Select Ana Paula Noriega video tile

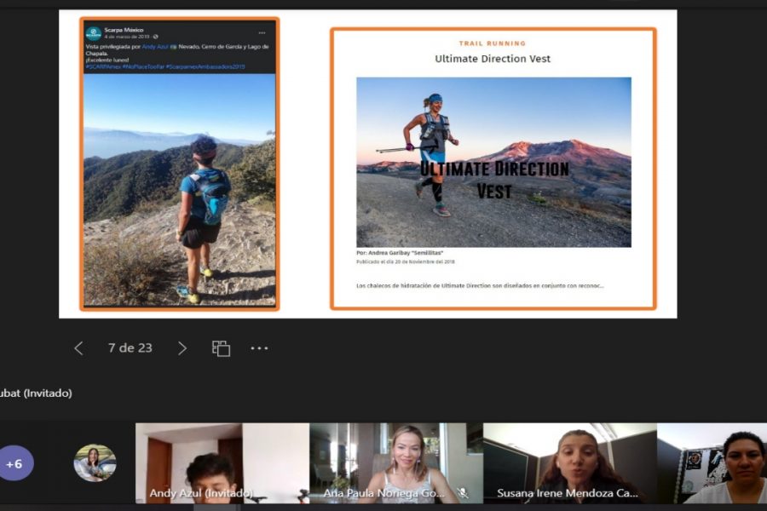[x=396, y=463]
